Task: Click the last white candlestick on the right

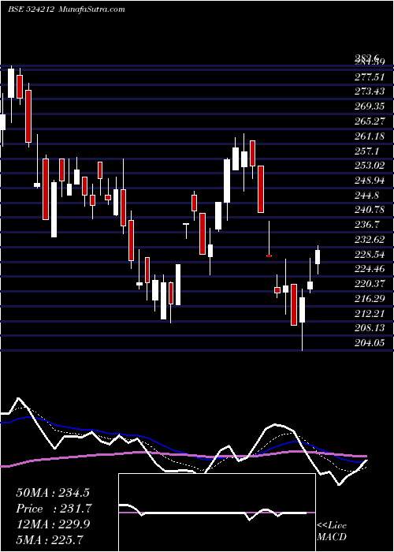Action: (318, 257)
